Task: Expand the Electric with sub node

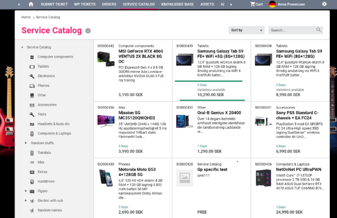Action: click(26, 201)
